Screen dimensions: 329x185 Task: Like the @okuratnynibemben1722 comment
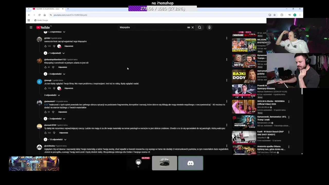coord(45,67)
